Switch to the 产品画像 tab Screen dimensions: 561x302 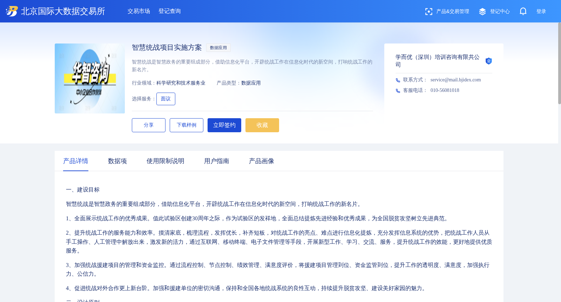262,161
